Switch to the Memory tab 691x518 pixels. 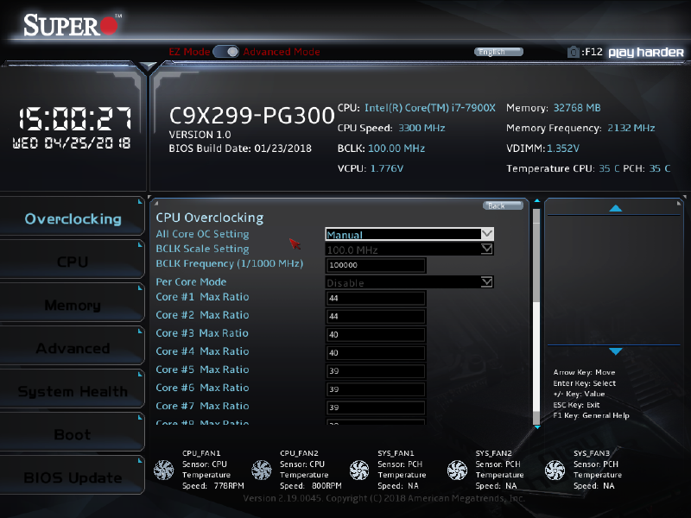coord(73,303)
